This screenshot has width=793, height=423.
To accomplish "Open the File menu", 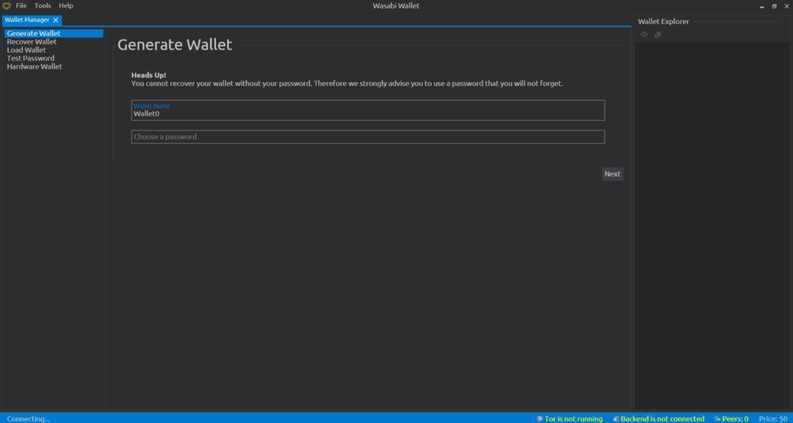I will tap(21, 5).
